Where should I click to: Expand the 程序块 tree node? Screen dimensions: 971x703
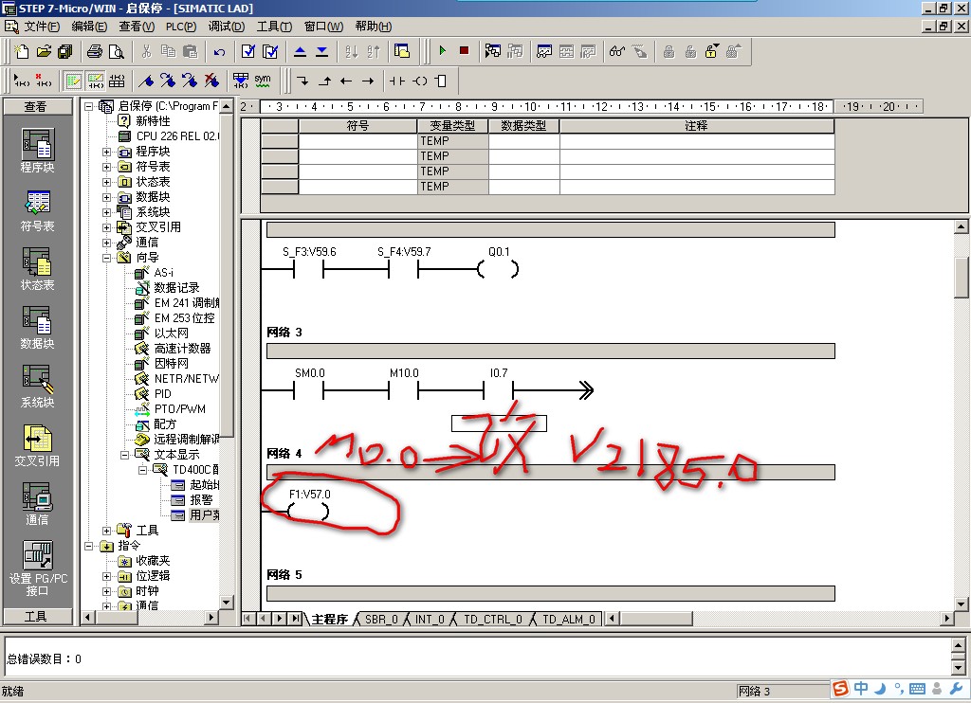106,152
